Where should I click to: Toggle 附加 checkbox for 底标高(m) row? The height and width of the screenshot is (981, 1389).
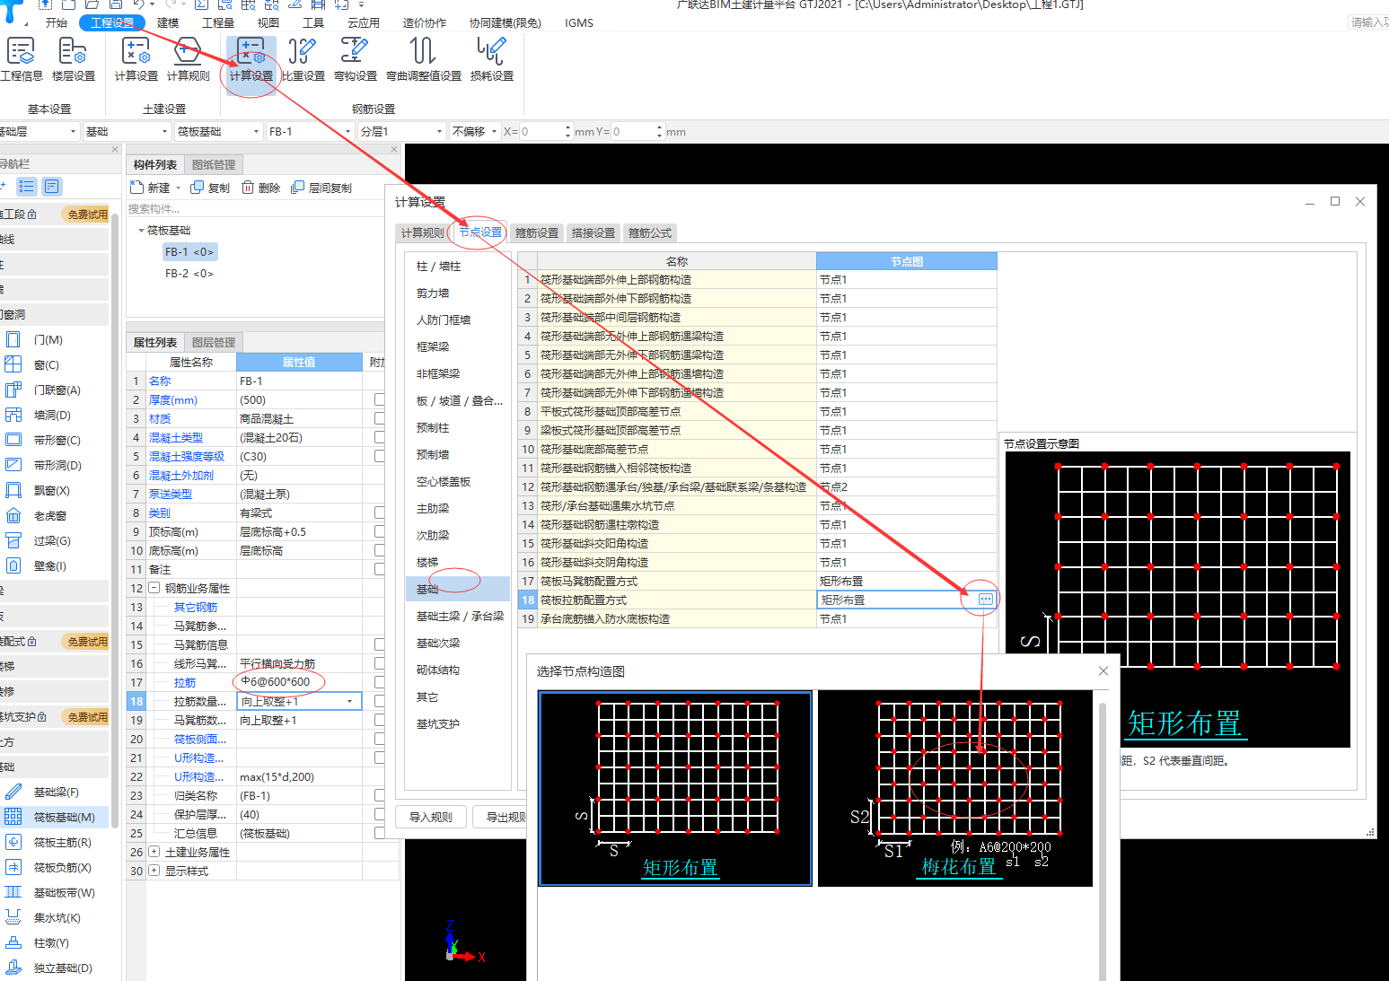pos(380,551)
